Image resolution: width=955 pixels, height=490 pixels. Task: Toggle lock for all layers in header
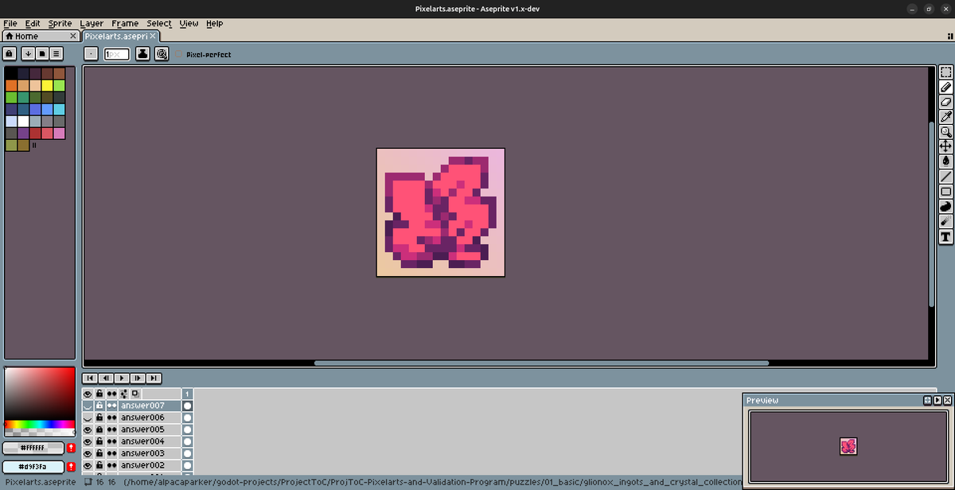[x=99, y=394]
